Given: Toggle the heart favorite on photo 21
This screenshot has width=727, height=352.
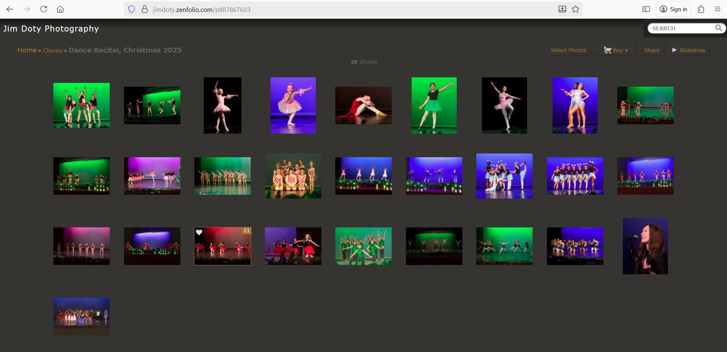Looking at the screenshot, I should coord(199,232).
